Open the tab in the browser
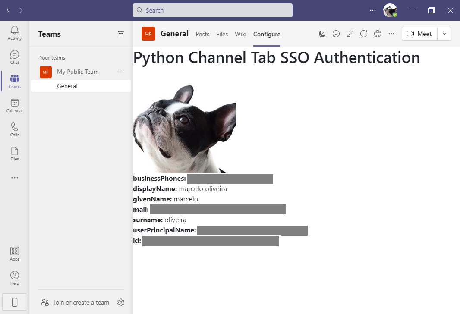This screenshot has width=460, height=314. [378, 34]
